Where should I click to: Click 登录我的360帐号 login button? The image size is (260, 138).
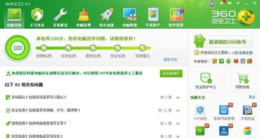(x=223, y=41)
